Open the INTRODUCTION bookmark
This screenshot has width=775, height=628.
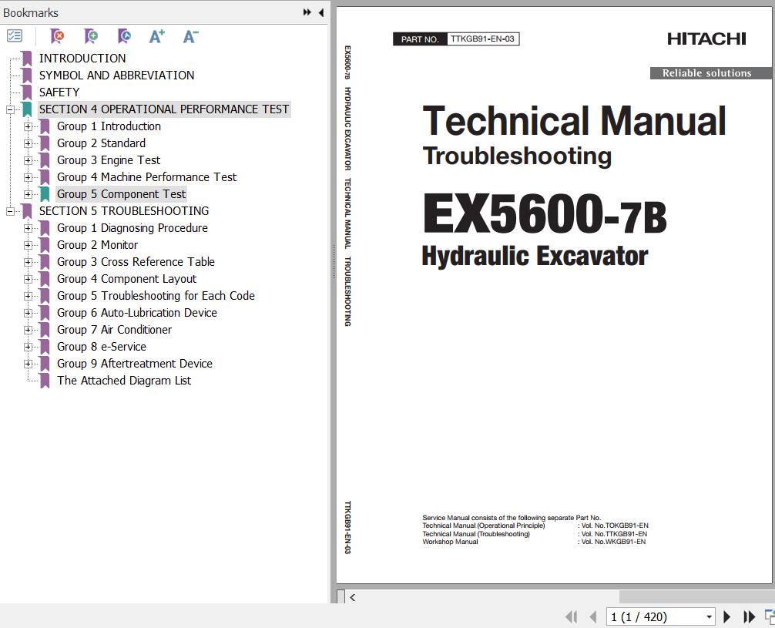click(x=82, y=59)
